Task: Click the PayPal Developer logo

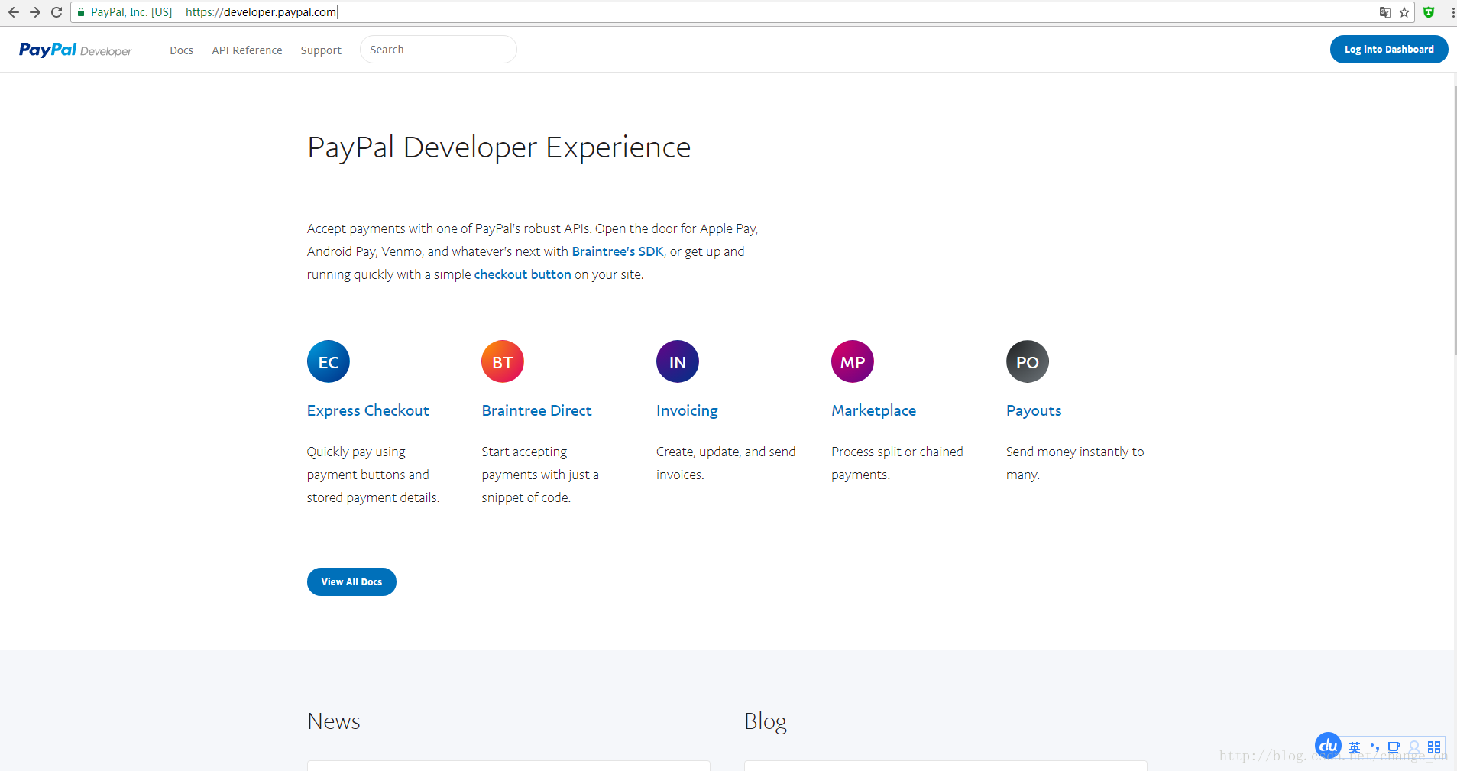Action: [75, 50]
